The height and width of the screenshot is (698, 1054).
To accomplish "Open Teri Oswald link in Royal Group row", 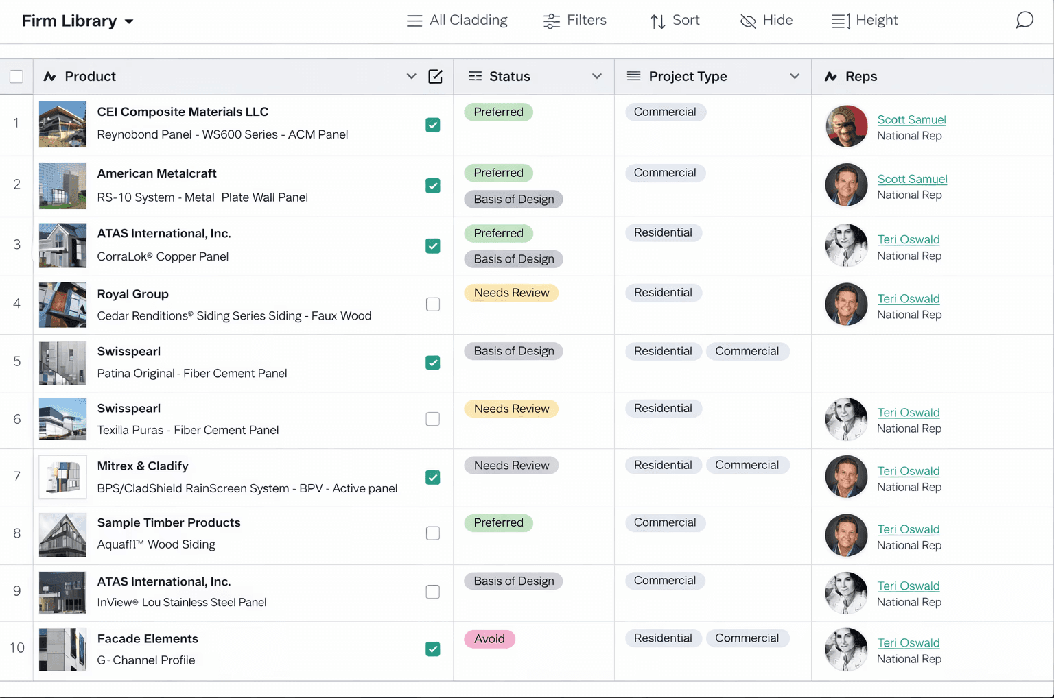I will point(909,298).
